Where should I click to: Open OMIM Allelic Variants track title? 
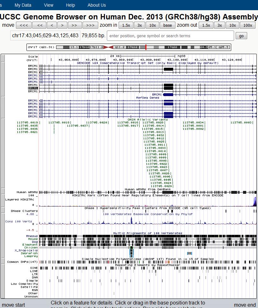(x=148, y=120)
